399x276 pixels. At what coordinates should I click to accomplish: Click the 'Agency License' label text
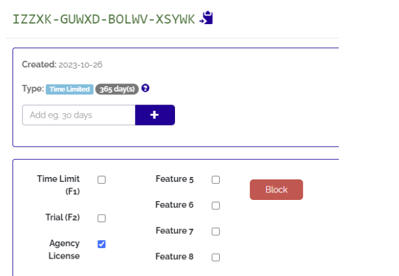coord(65,249)
